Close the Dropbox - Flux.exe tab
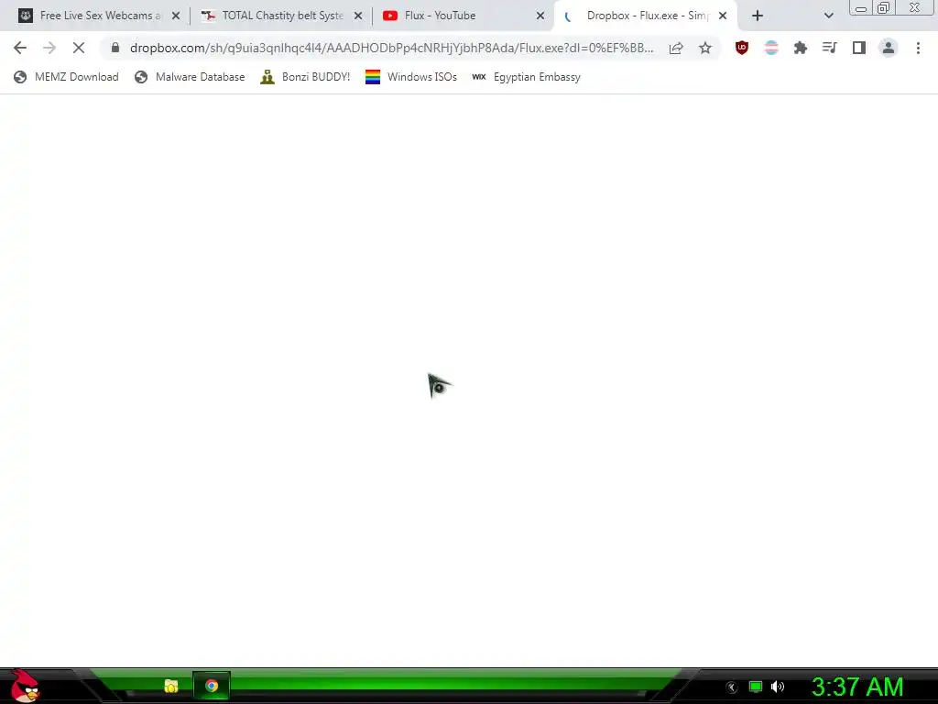 coord(723,16)
